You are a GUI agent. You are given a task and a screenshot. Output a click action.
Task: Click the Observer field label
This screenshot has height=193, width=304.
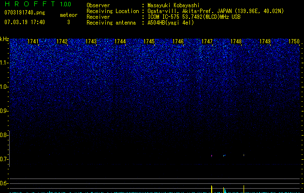(x=98, y=5)
